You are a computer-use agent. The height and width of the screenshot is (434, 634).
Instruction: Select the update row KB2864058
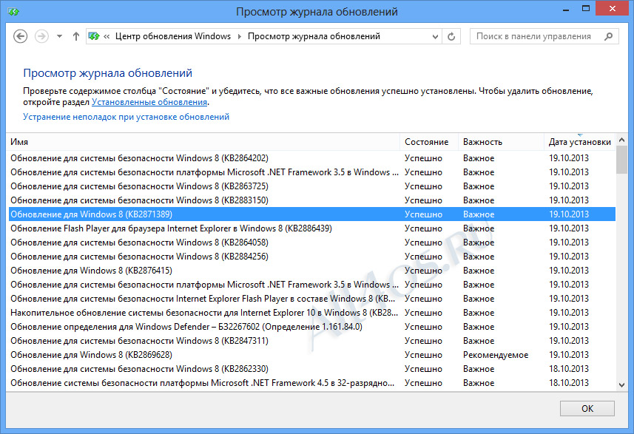pyautogui.click(x=311, y=243)
